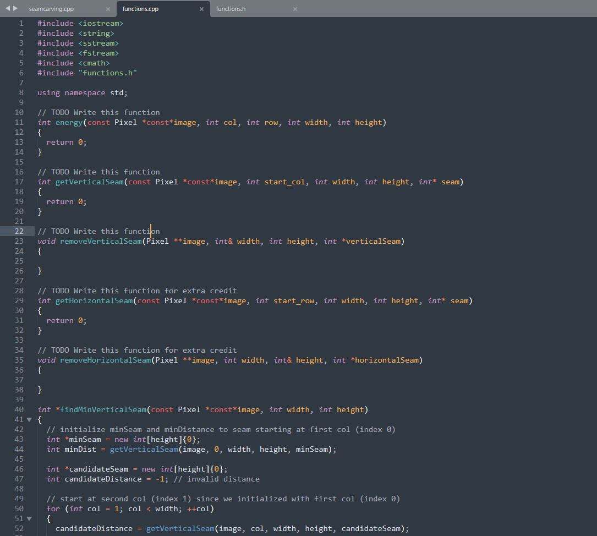Click findMinVerticalSeam function name

(x=103, y=409)
